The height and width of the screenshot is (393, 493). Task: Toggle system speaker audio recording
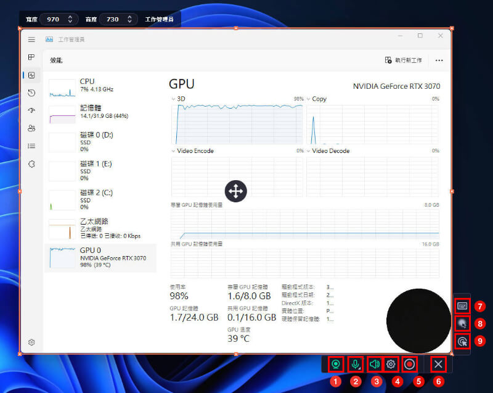click(375, 365)
